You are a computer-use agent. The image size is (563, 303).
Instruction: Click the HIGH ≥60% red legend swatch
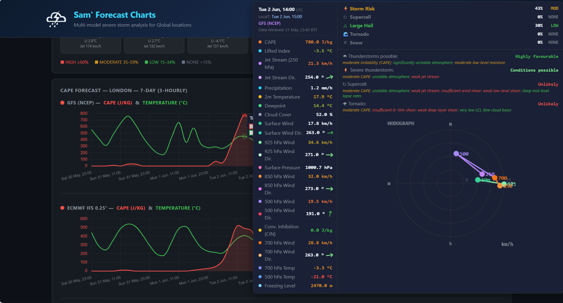coord(62,62)
